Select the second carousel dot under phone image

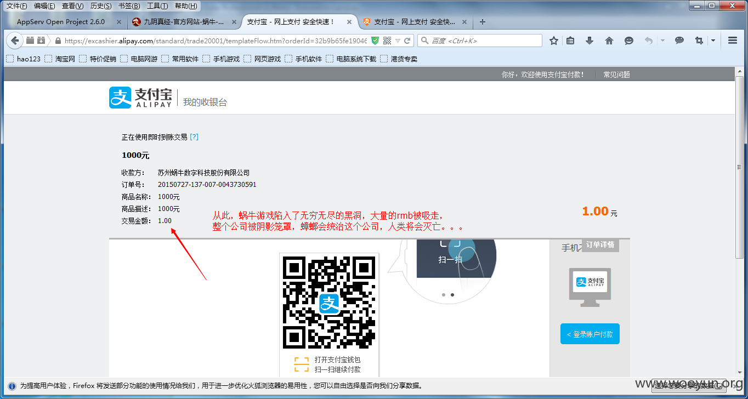click(452, 295)
